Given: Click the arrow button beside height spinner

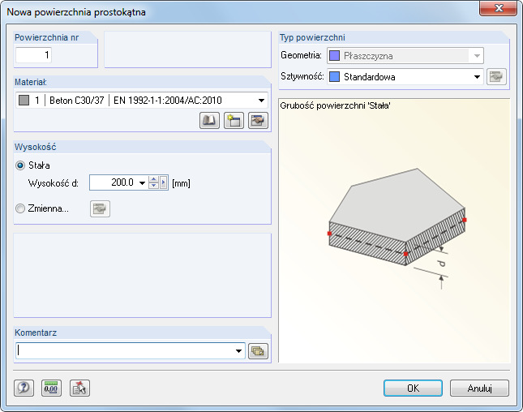Looking at the screenshot, I should pos(164,182).
